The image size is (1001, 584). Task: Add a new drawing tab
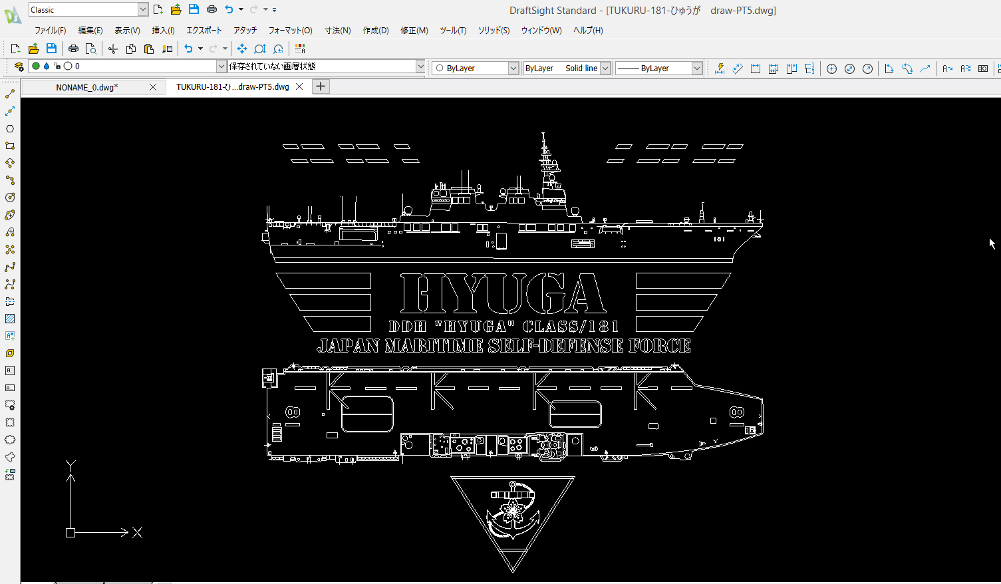point(321,86)
